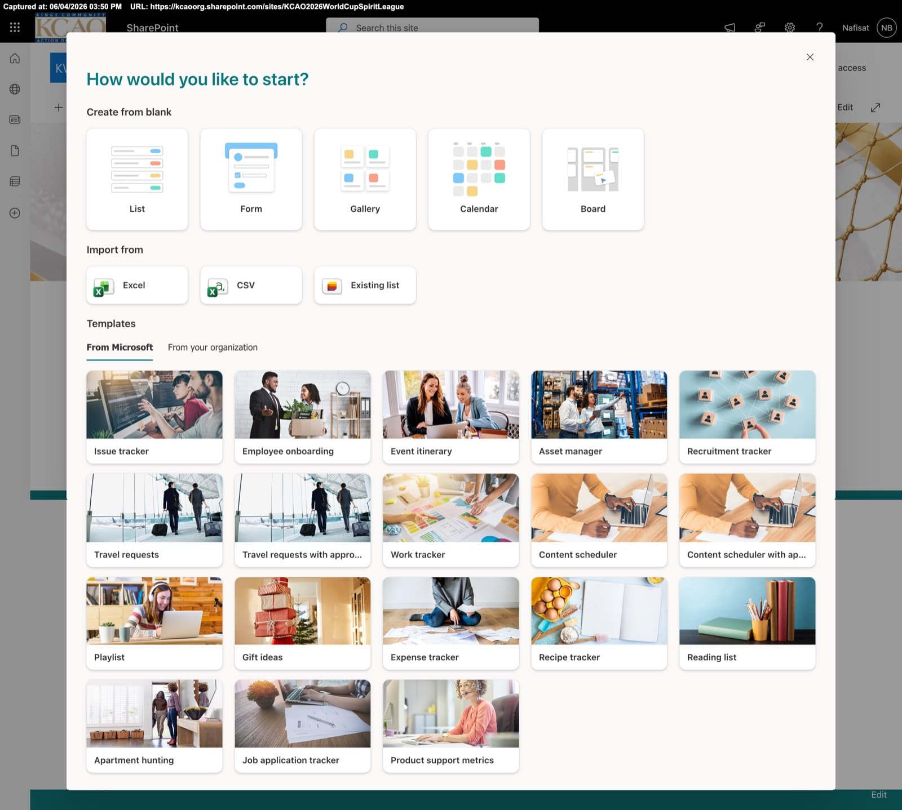The width and height of the screenshot is (902, 810).
Task: Choose the Gift ideas template
Action: (x=302, y=623)
